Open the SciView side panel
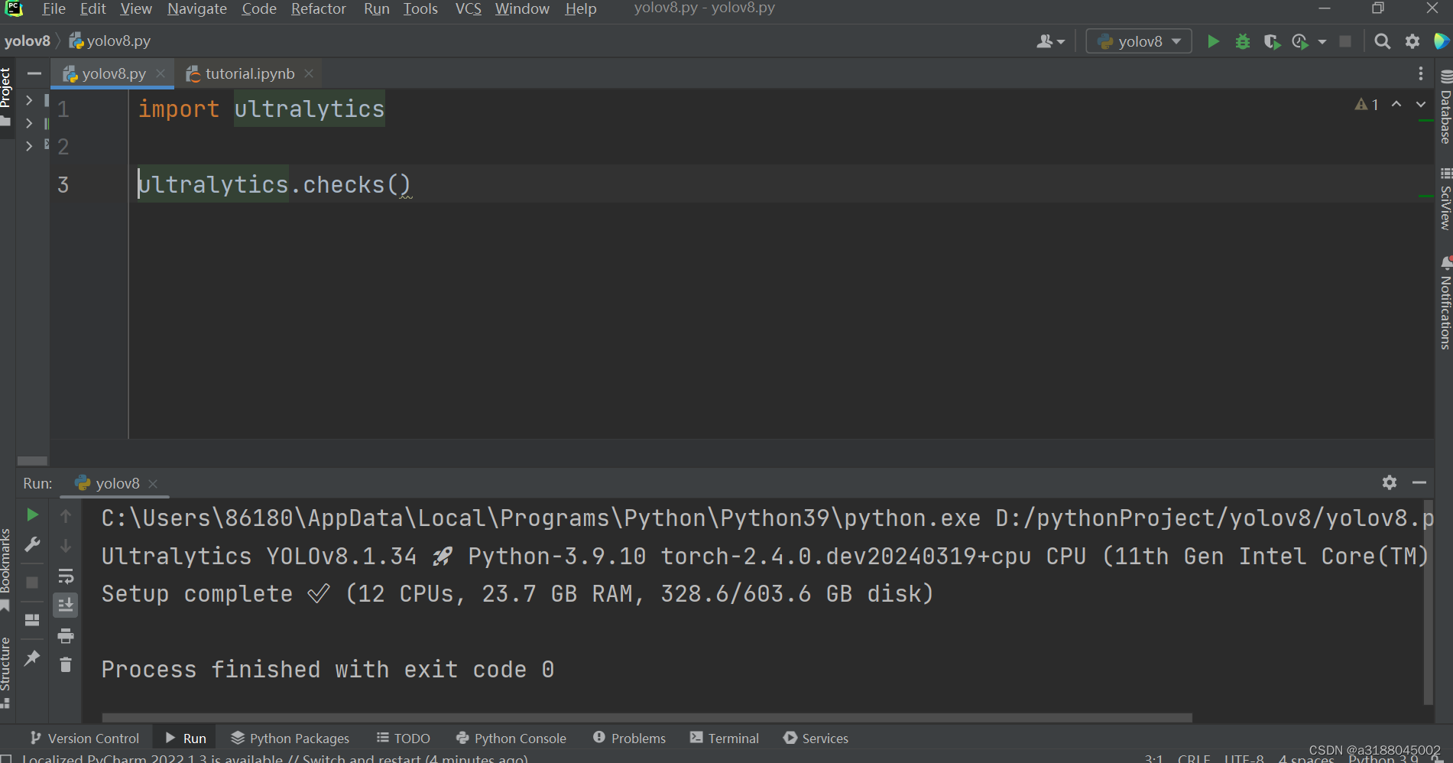1453x763 pixels. click(1445, 199)
